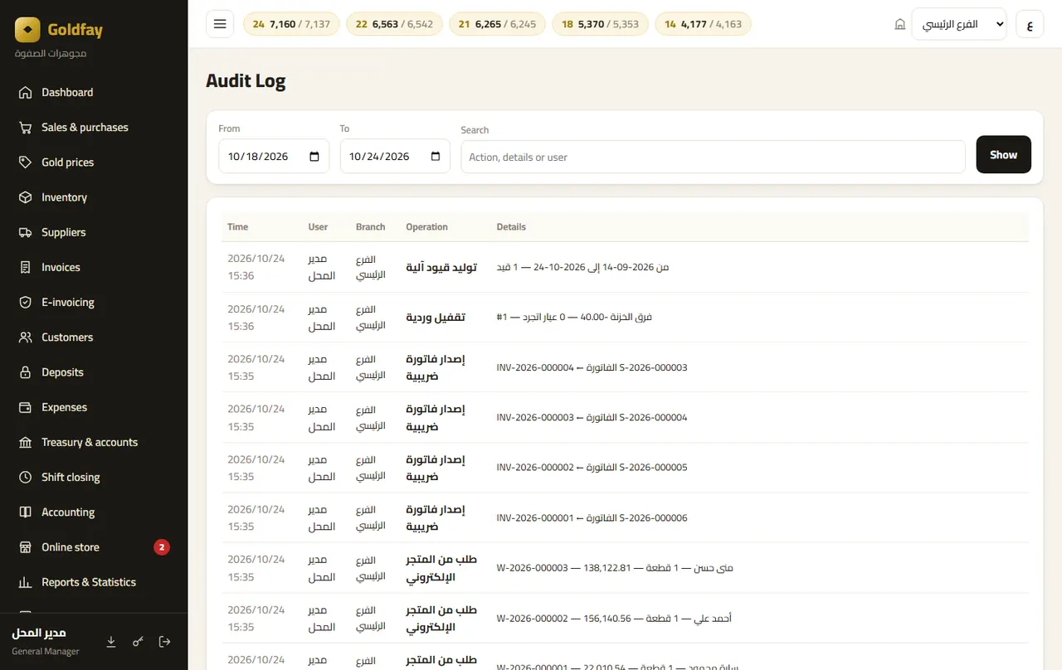Image resolution: width=1062 pixels, height=670 pixels.
Task: Click the operation cell تقفيل وردية
Action: (436, 318)
